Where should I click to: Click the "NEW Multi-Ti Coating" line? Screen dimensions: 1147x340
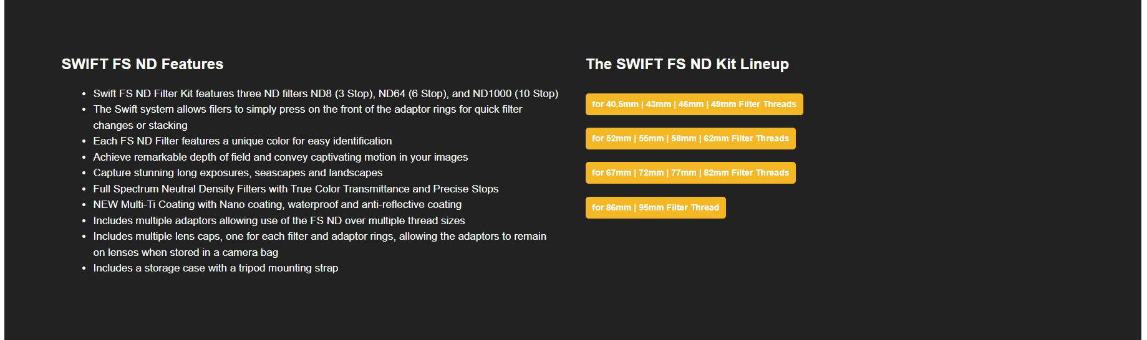[x=277, y=204]
